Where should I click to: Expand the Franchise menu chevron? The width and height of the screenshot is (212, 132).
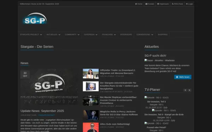click(x=115, y=34)
